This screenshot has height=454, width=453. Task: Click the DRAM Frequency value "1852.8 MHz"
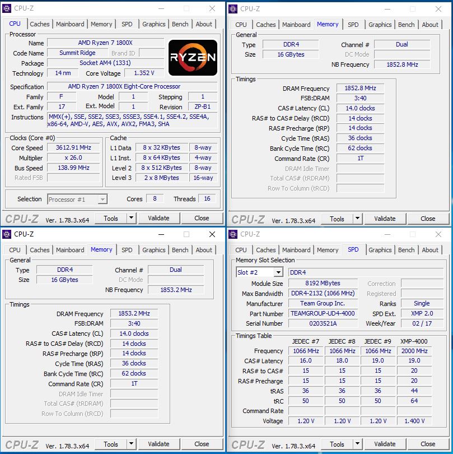click(360, 88)
